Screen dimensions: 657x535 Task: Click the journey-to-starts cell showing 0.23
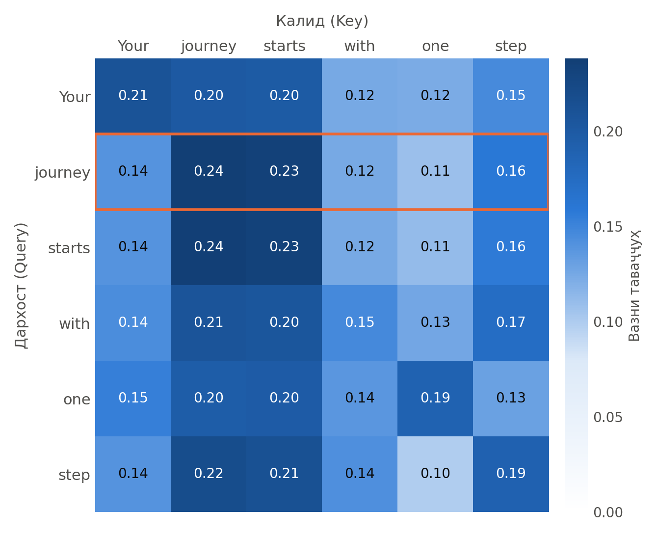[x=284, y=172]
